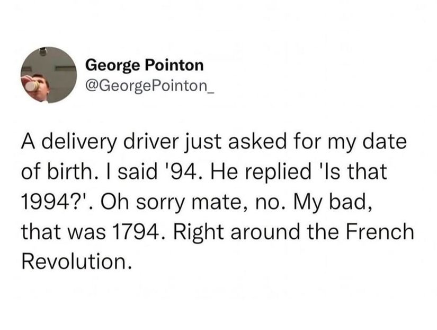Click the cup in the avatar photo
Image resolution: width=437 pixels, height=330 pixels.
click(x=31, y=85)
